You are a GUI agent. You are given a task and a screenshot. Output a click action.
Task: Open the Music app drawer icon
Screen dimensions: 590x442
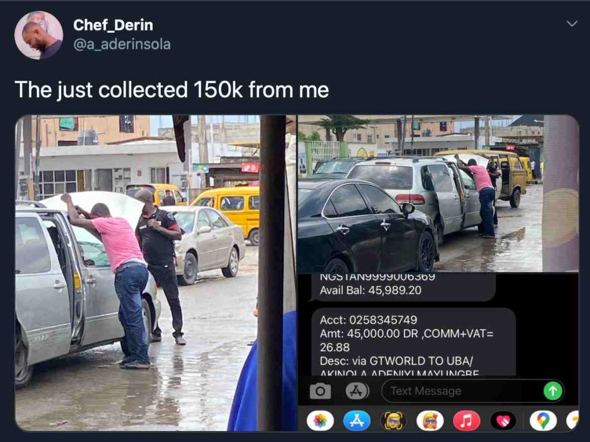[x=467, y=421]
